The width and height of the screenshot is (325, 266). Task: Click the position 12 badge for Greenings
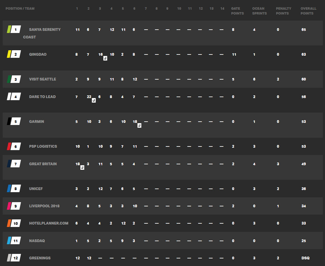point(15,258)
